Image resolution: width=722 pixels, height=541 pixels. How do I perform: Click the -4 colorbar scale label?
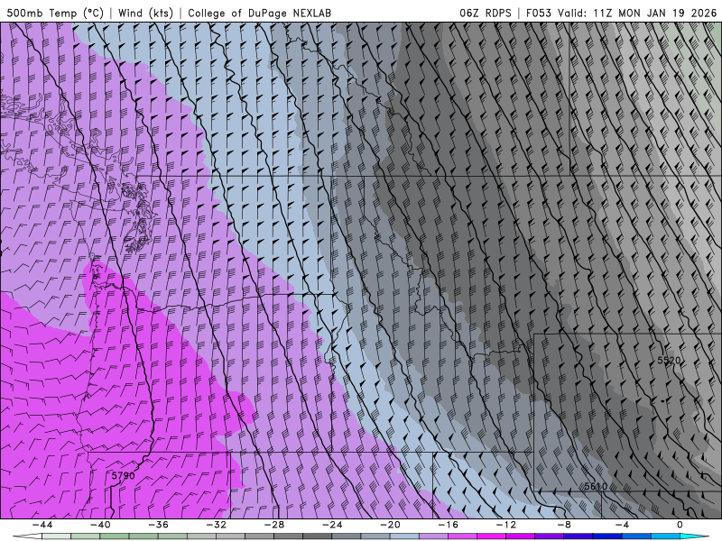[x=622, y=525]
